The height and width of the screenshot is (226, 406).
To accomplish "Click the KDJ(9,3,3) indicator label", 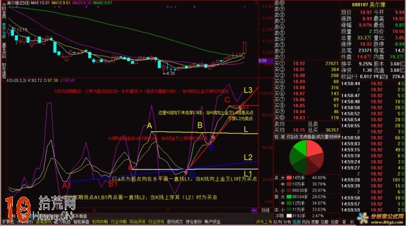I will click(x=16, y=81).
